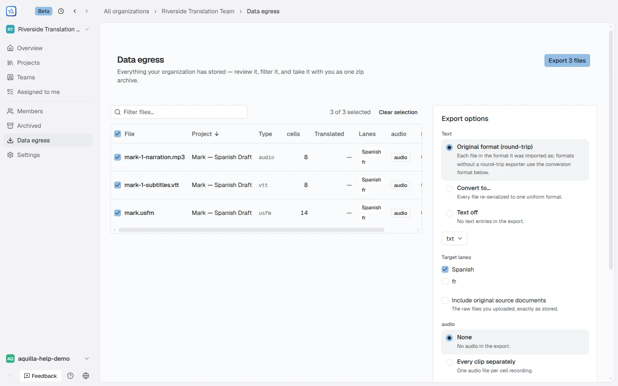
Task: Expand the Riverside Translation organization switcher
Action: point(48,29)
